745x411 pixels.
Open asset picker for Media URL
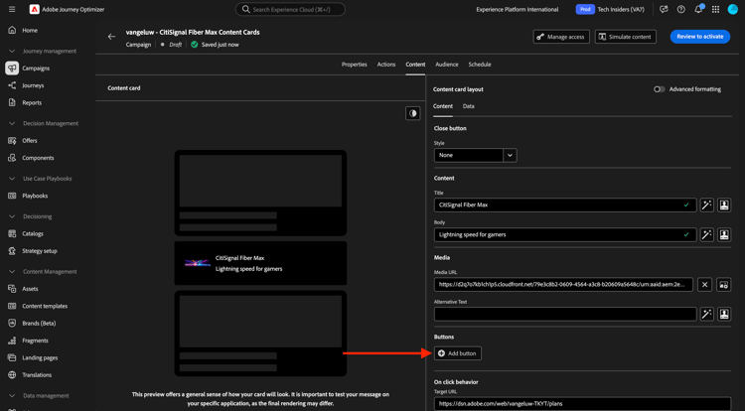(723, 285)
